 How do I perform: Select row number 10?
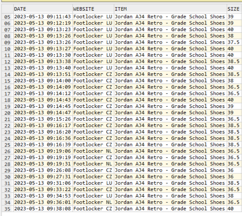point(7,49)
